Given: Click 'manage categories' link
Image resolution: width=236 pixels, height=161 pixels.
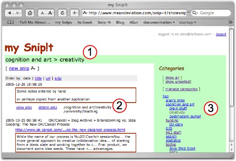Looking at the screenshot, I should tap(181, 89).
